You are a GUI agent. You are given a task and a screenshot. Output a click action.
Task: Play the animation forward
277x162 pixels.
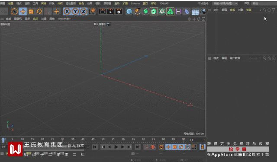tap(116, 146)
